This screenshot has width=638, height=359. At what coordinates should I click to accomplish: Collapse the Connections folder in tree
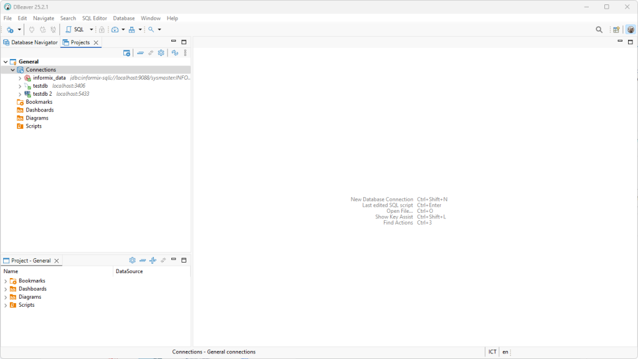pos(12,70)
